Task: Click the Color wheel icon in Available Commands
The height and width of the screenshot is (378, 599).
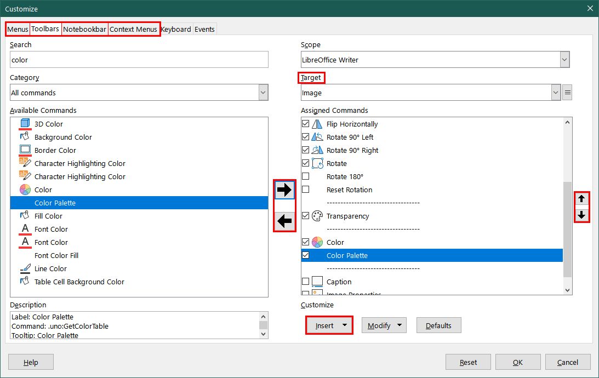Action: pos(25,190)
